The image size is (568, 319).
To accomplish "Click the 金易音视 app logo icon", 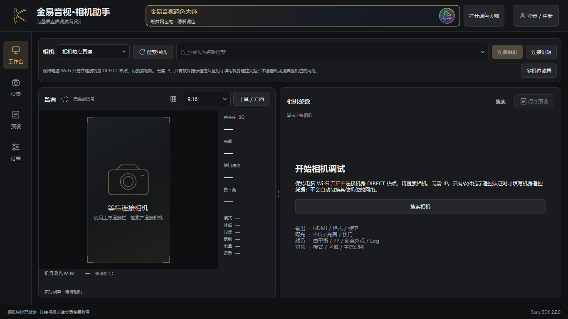I will (19, 16).
